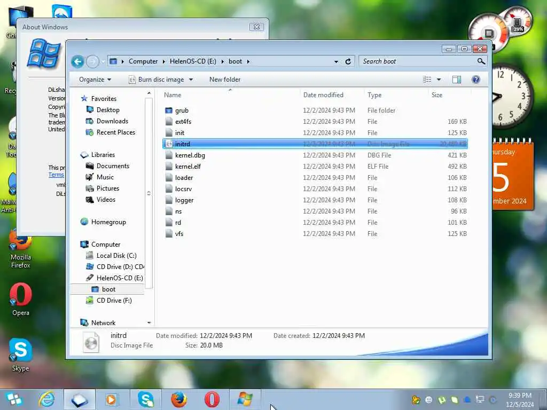Select the grub folder icon
Screen dimensions: 547x410
(169, 111)
